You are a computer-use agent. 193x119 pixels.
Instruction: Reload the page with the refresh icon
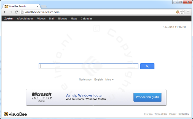tap(16, 12)
